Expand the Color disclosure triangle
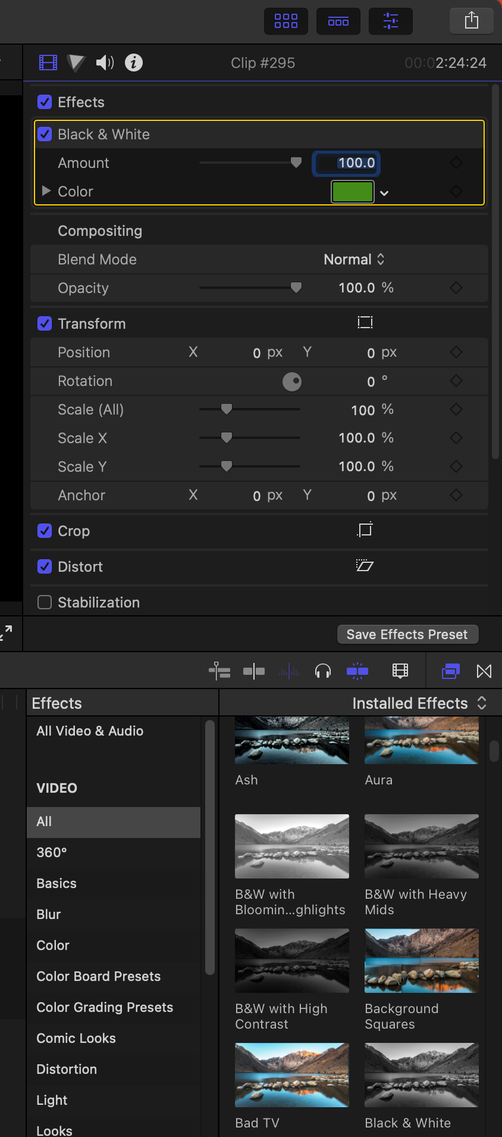Viewport: 502px width, 1137px height. click(46, 191)
